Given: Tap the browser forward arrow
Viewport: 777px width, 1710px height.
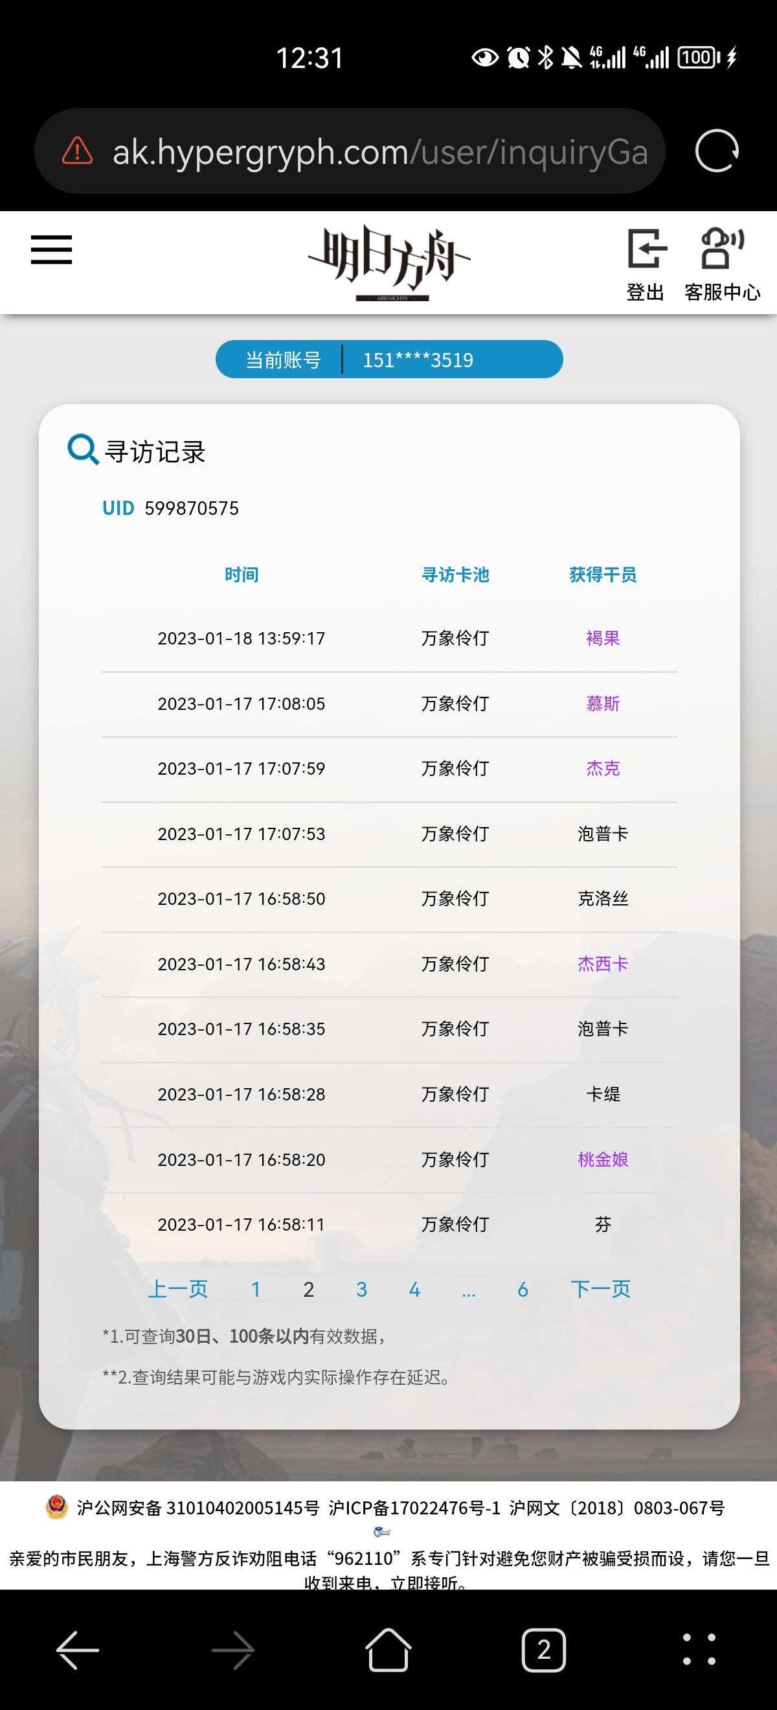Looking at the screenshot, I should coord(233,1650).
